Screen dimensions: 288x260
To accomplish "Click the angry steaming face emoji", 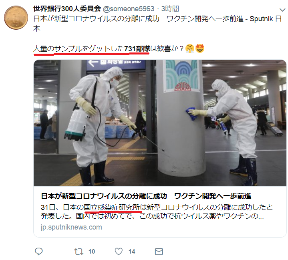I will coord(190,48).
